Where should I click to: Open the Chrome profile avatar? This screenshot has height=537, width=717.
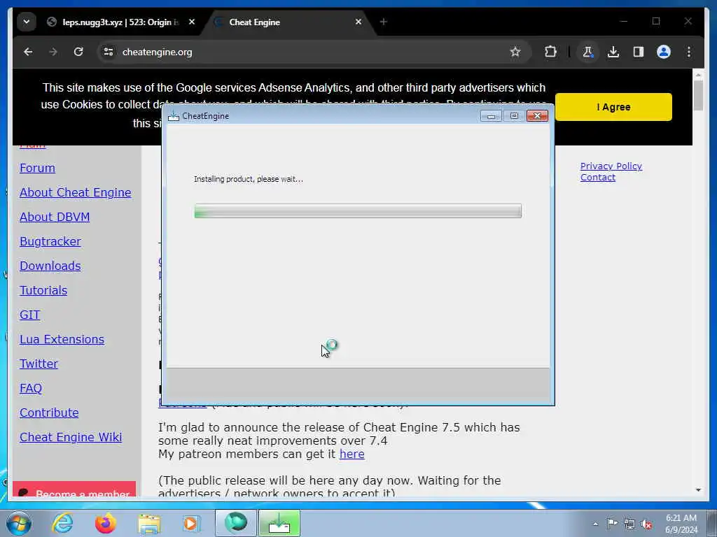664,52
